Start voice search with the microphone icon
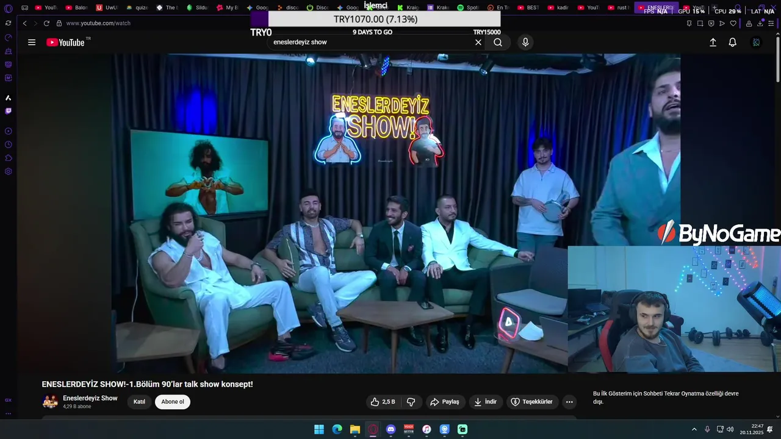Viewport: 781px width, 439px height. tap(525, 42)
